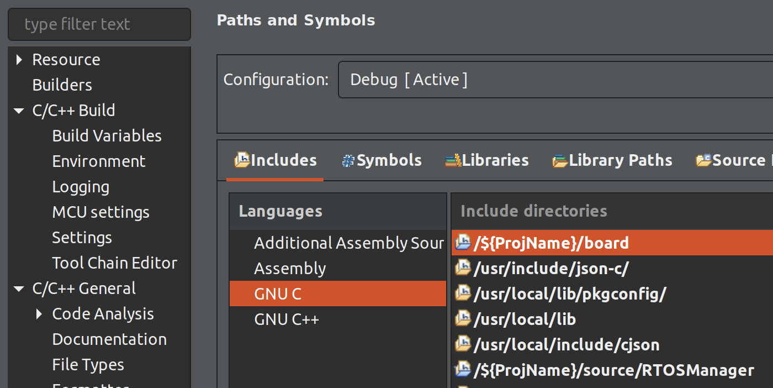Open the Configuration dropdown
Viewport: 773px width, 388px height.
coord(552,80)
